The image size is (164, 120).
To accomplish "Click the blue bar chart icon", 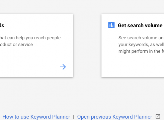I will click(111, 25).
